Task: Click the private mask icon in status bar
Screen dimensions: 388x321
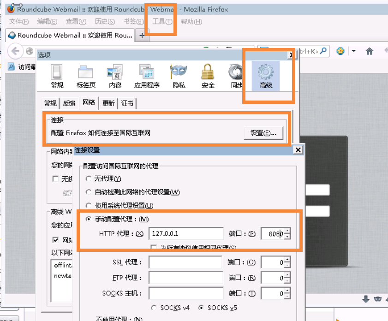Action: [x=377, y=299]
